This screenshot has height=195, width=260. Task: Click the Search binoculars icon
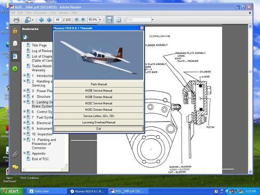[x=28, y=20]
